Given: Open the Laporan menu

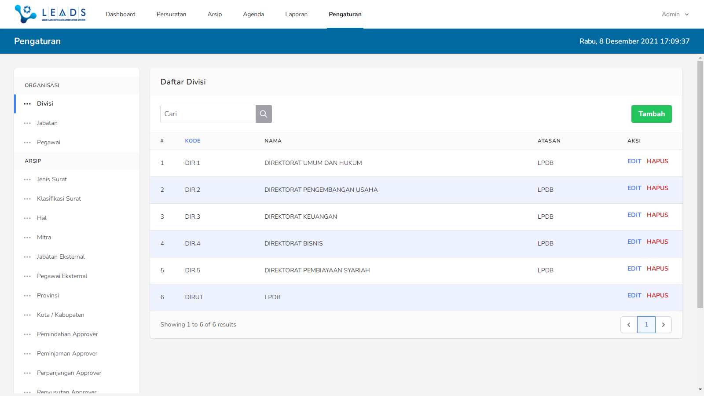Looking at the screenshot, I should click(296, 14).
